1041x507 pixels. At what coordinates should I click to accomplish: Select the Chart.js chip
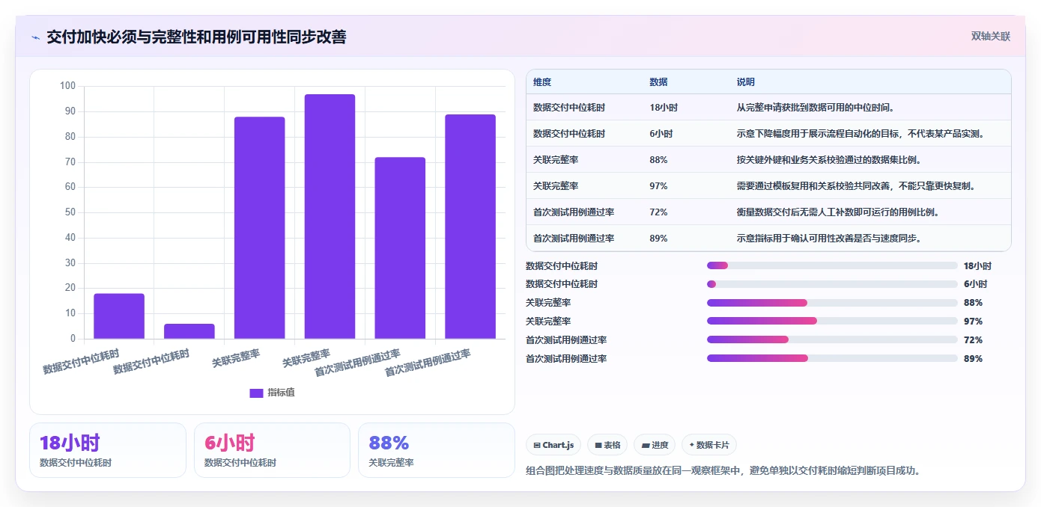[554, 445]
